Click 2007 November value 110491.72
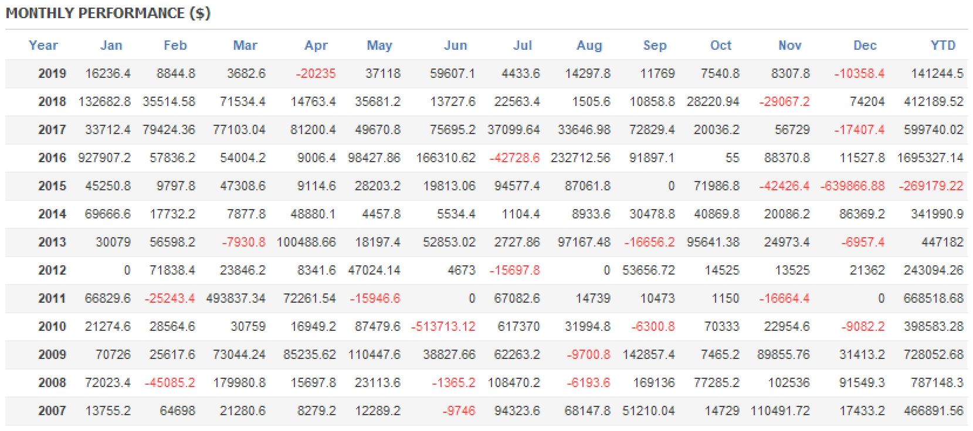The width and height of the screenshot is (973, 431). pos(780,411)
